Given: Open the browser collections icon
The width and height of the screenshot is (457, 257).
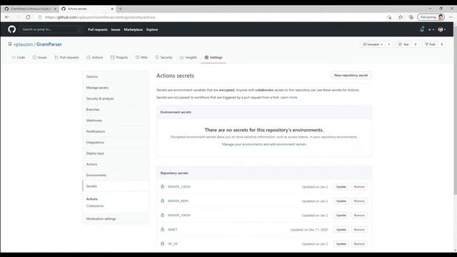Looking at the screenshot, I should (x=411, y=17).
